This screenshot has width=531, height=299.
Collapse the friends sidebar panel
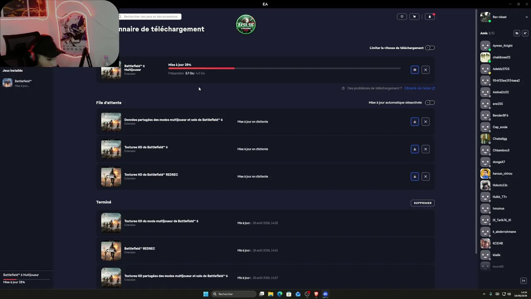(524, 281)
